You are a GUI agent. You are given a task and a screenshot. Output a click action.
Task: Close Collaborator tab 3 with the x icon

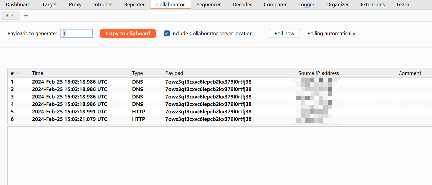tap(13, 16)
